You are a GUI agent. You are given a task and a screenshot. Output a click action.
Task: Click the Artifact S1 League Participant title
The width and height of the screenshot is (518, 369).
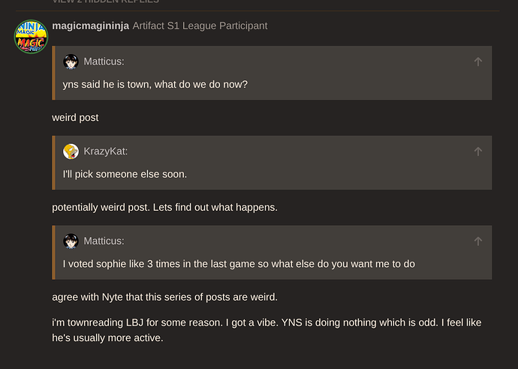(x=200, y=25)
